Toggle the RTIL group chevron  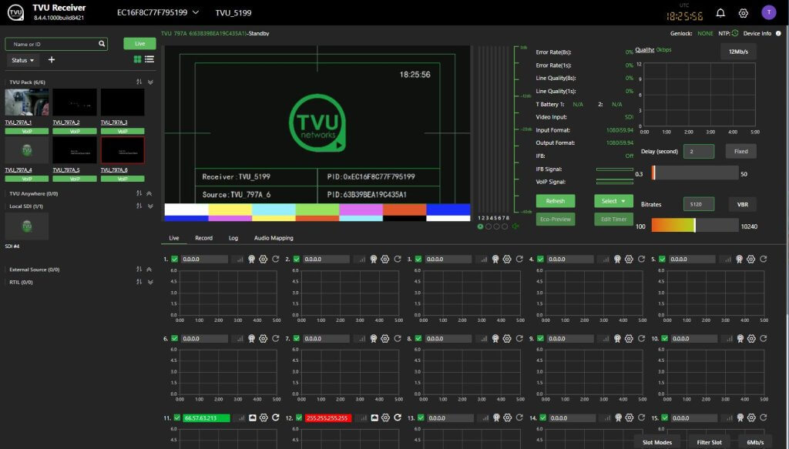coord(150,282)
